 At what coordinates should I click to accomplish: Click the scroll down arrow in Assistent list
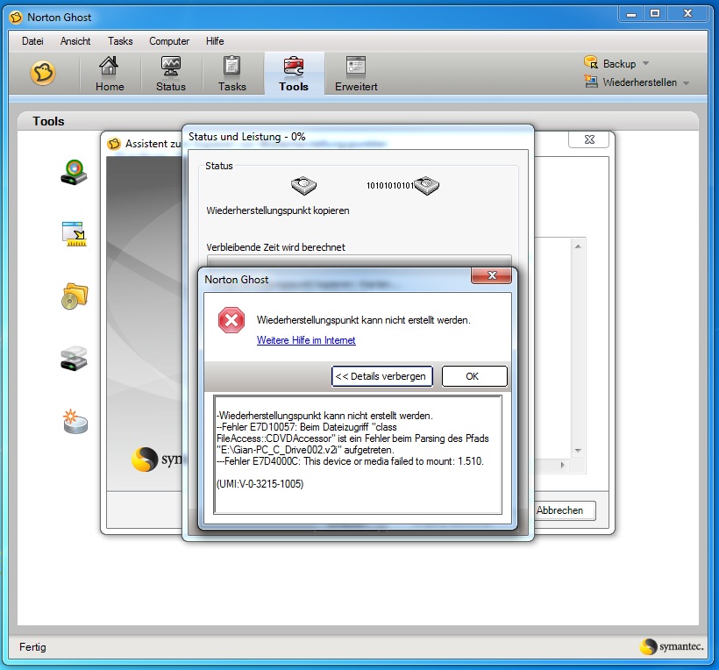(x=578, y=451)
